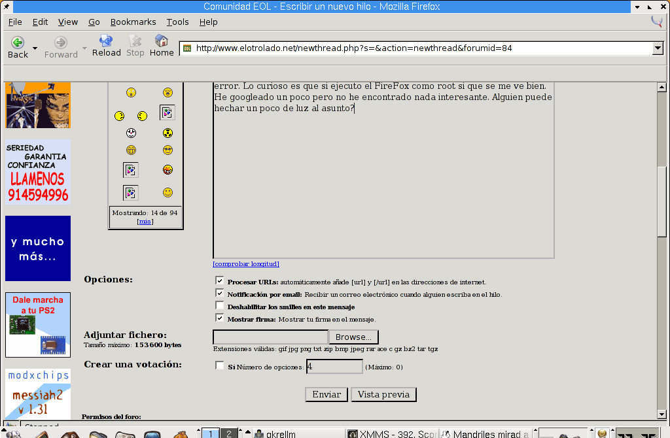
Task: Go to the Home page
Action: point(161,41)
